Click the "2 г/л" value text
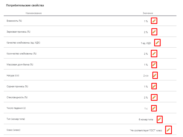Image resolution: width=183 pixels, height=137 pixels. tap(146, 76)
